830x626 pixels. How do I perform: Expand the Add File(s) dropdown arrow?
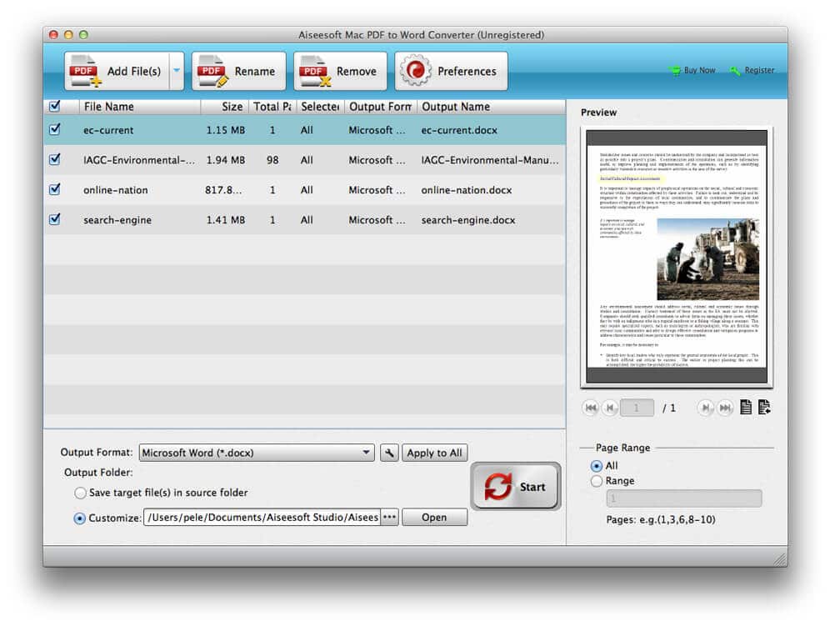(177, 72)
